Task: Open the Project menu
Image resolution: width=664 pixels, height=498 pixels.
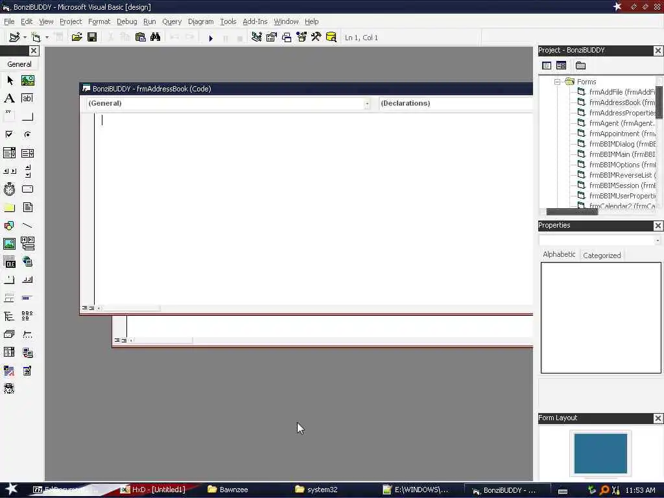Action: (71, 21)
